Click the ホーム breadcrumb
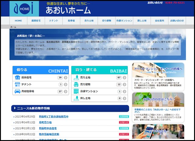The height and width of the screenshot is (141, 195). (x=13, y=27)
